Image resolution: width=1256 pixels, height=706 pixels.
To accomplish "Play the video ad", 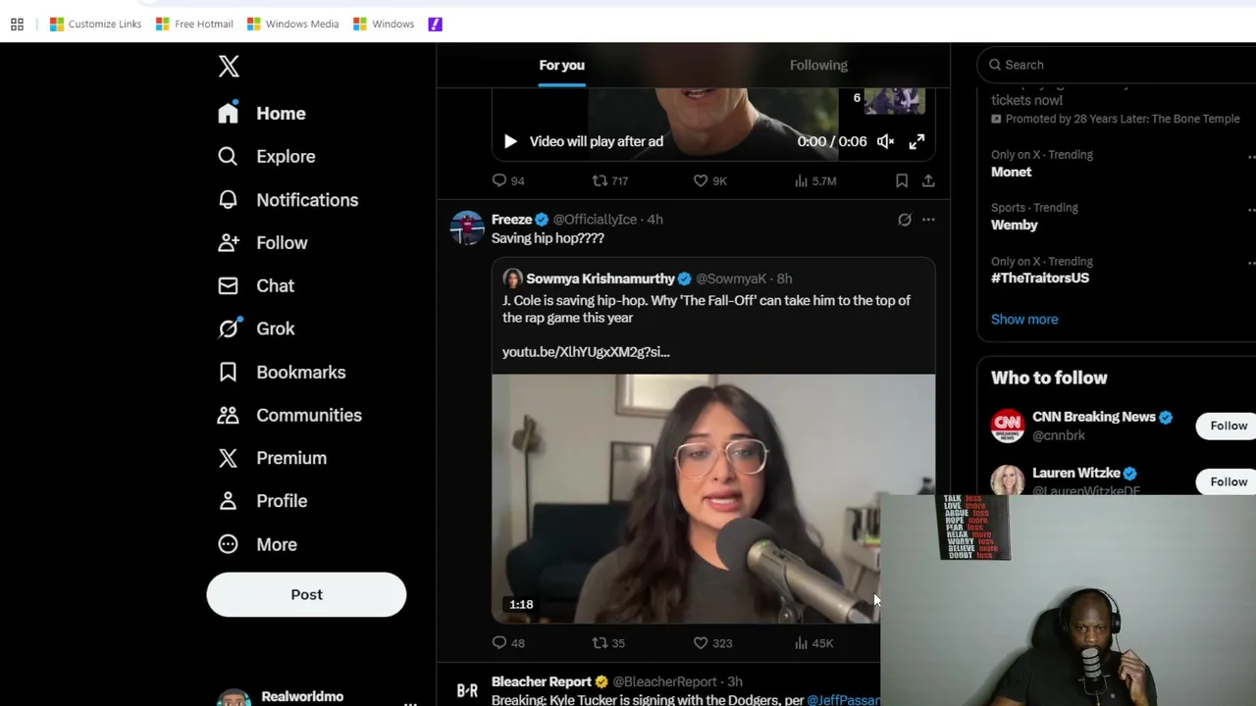I will (x=510, y=141).
